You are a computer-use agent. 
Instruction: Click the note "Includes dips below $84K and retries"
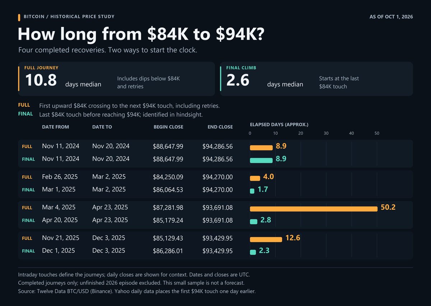coord(149,82)
